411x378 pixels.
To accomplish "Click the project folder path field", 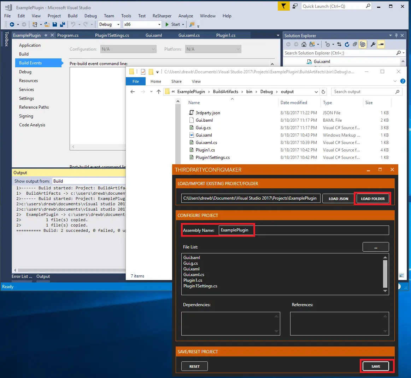I will 251,198.
